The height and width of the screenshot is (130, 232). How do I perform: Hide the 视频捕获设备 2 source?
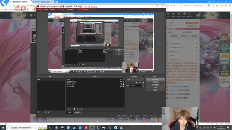pos(121,82)
